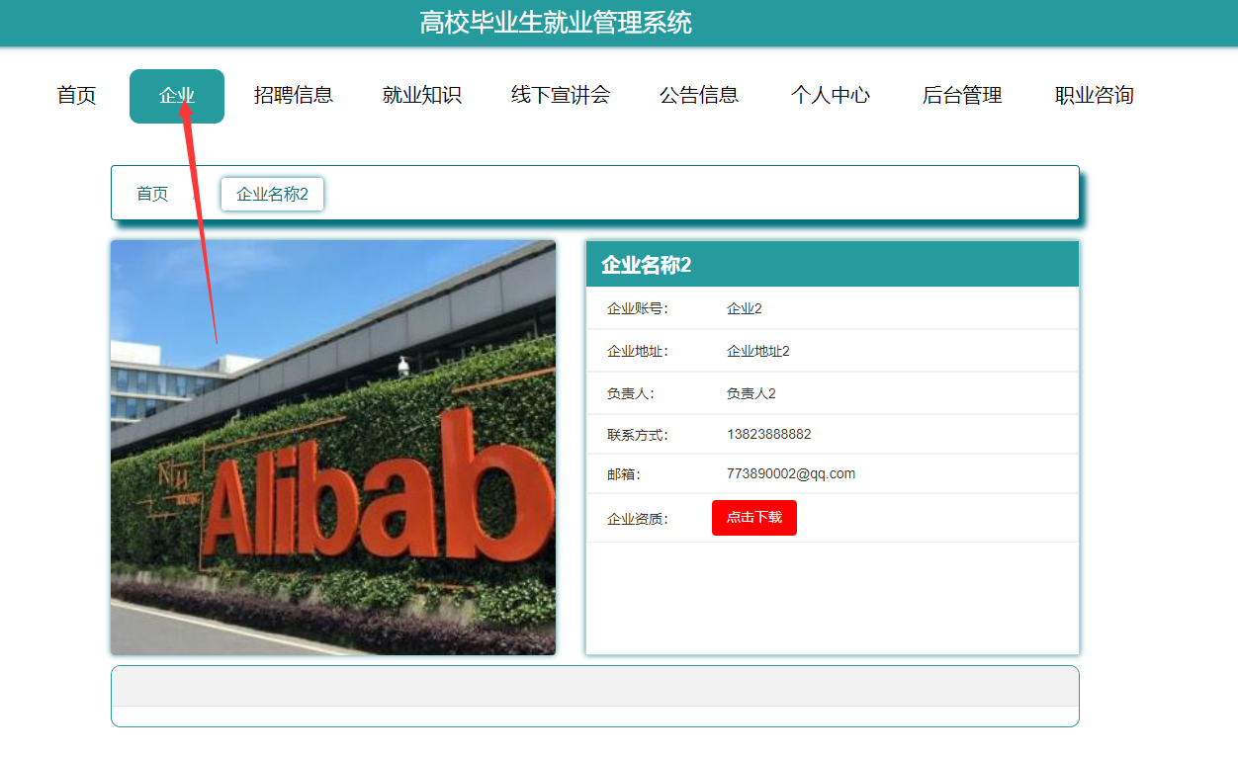Click the 负责人2 value text
This screenshot has width=1238, height=759.
pos(752,393)
